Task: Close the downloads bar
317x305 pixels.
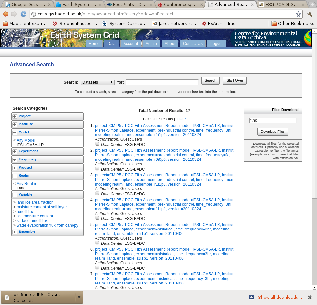Action: pos(310,297)
